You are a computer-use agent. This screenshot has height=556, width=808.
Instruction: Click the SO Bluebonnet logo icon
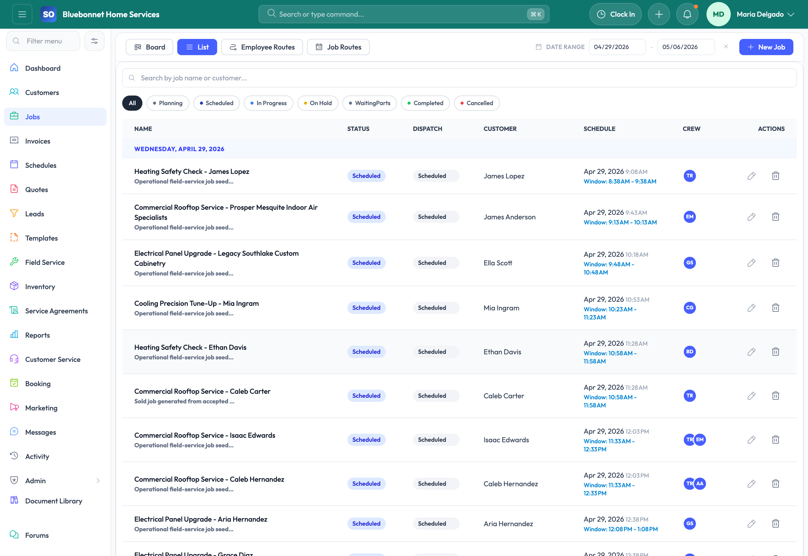tap(48, 14)
